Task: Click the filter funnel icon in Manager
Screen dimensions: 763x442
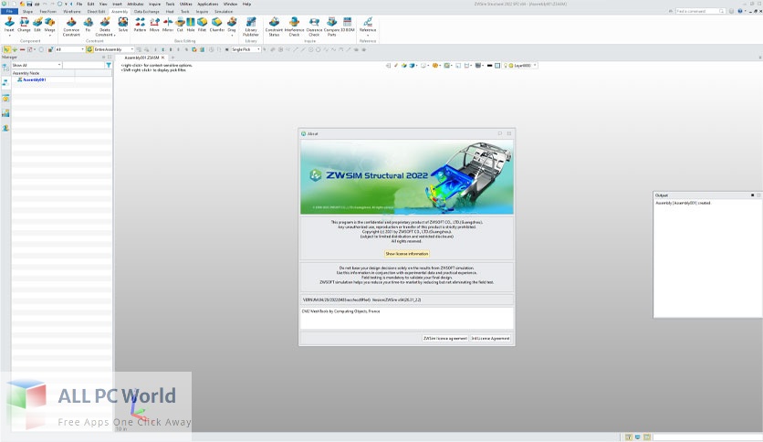Action: (109, 65)
